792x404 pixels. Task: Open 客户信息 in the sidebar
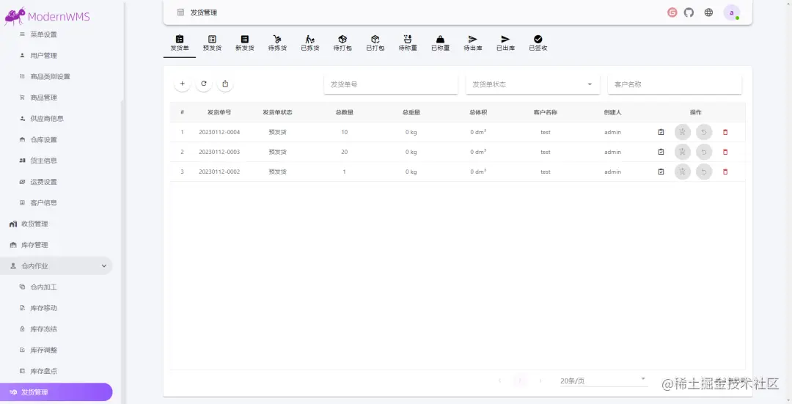[x=43, y=203]
